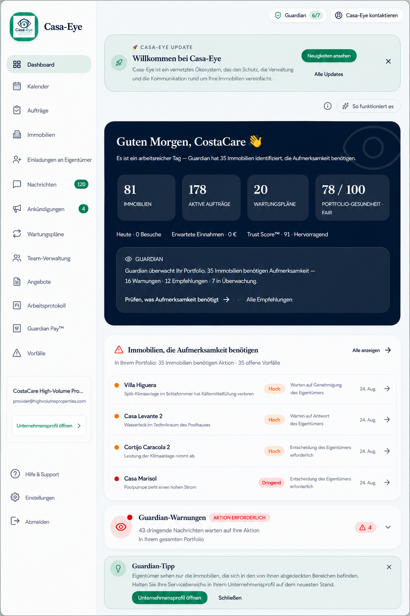Open the Villa Higuera row arrow
The width and height of the screenshot is (410, 616).
point(387,389)
